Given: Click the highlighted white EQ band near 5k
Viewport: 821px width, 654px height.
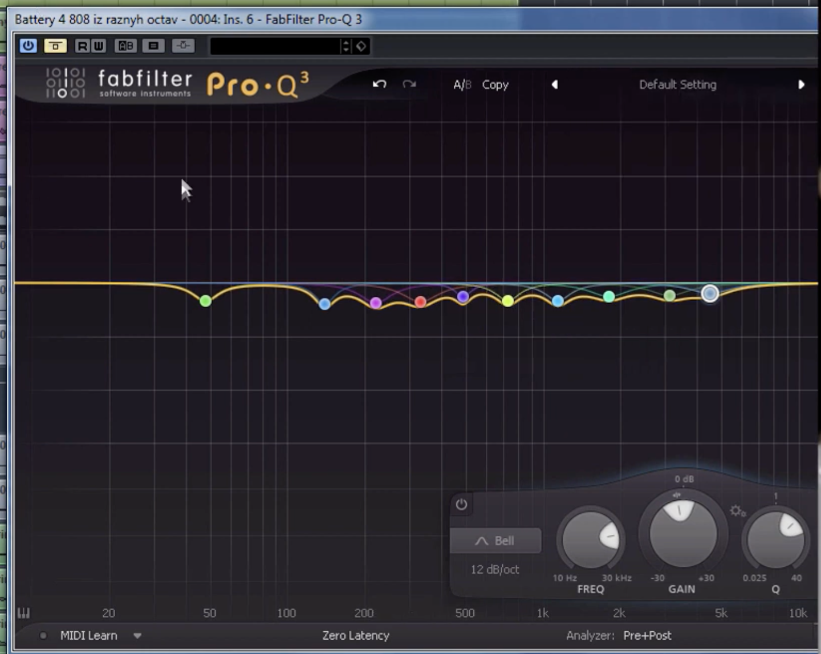Looking at the screenshot, I should coord(710,293).
